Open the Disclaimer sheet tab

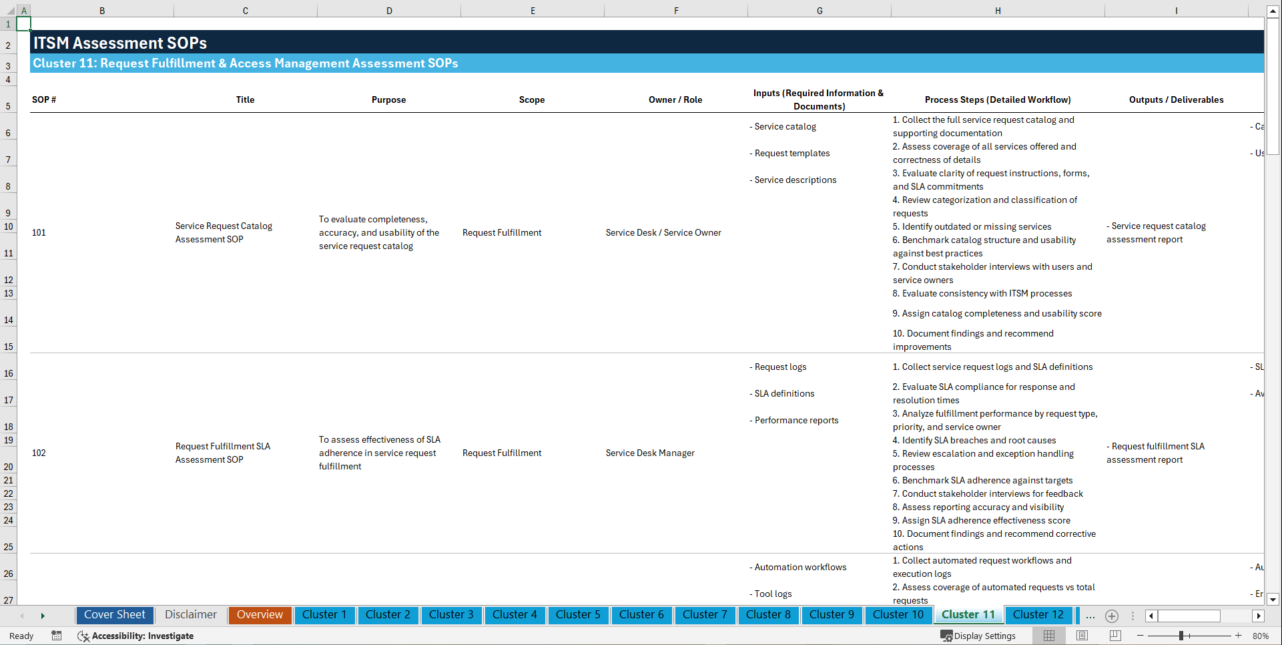pos(190,615)
